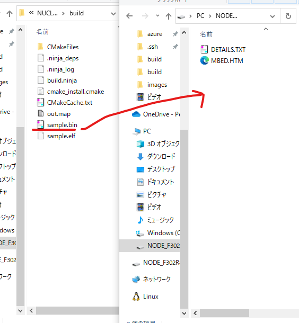The width and height of the screenshot is (299, 323).
Task: Open address history dropdown in left window
Action: [113, 14]
